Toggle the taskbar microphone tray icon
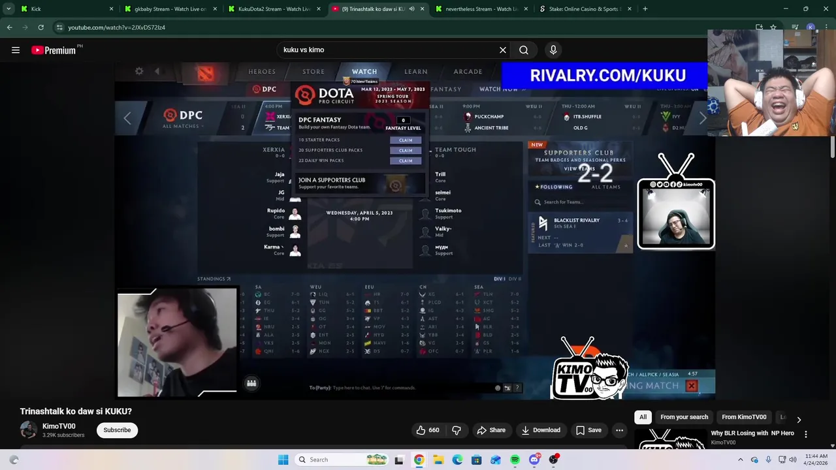 (x=768, y=460)
